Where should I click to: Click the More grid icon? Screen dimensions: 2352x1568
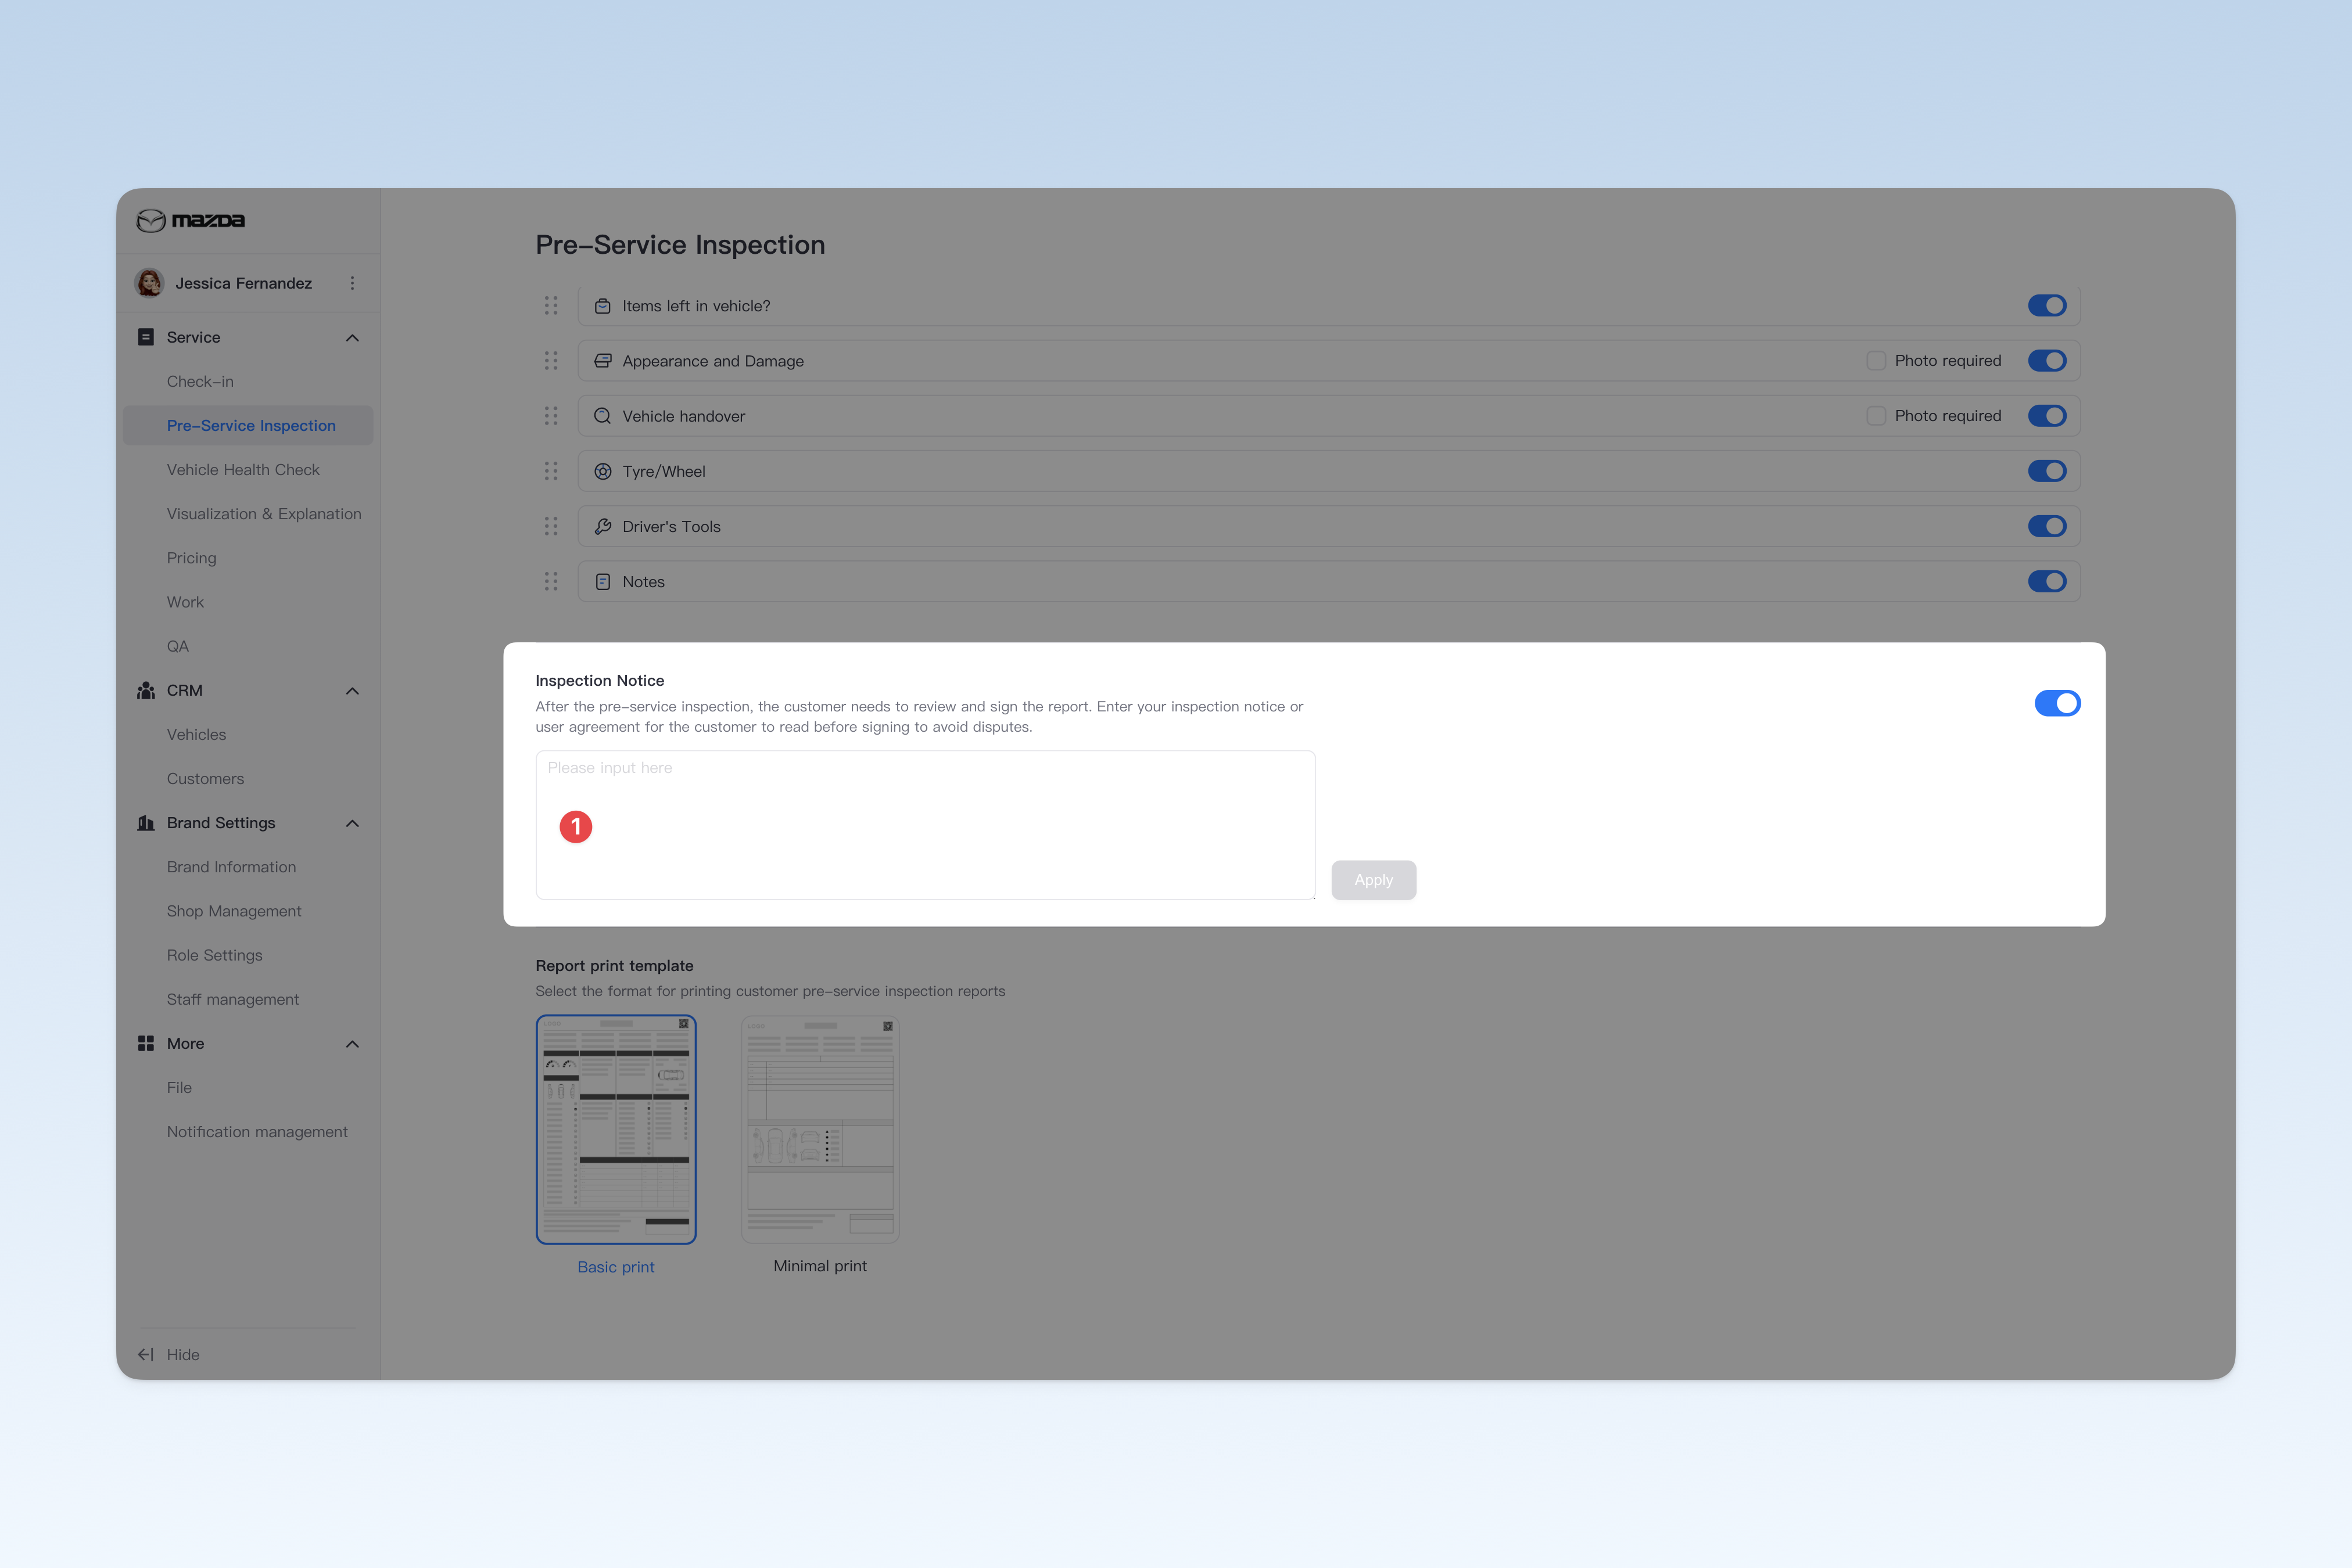click(x=146, y=1043)
